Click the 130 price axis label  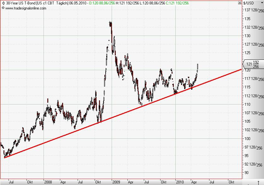coord(247,36)
